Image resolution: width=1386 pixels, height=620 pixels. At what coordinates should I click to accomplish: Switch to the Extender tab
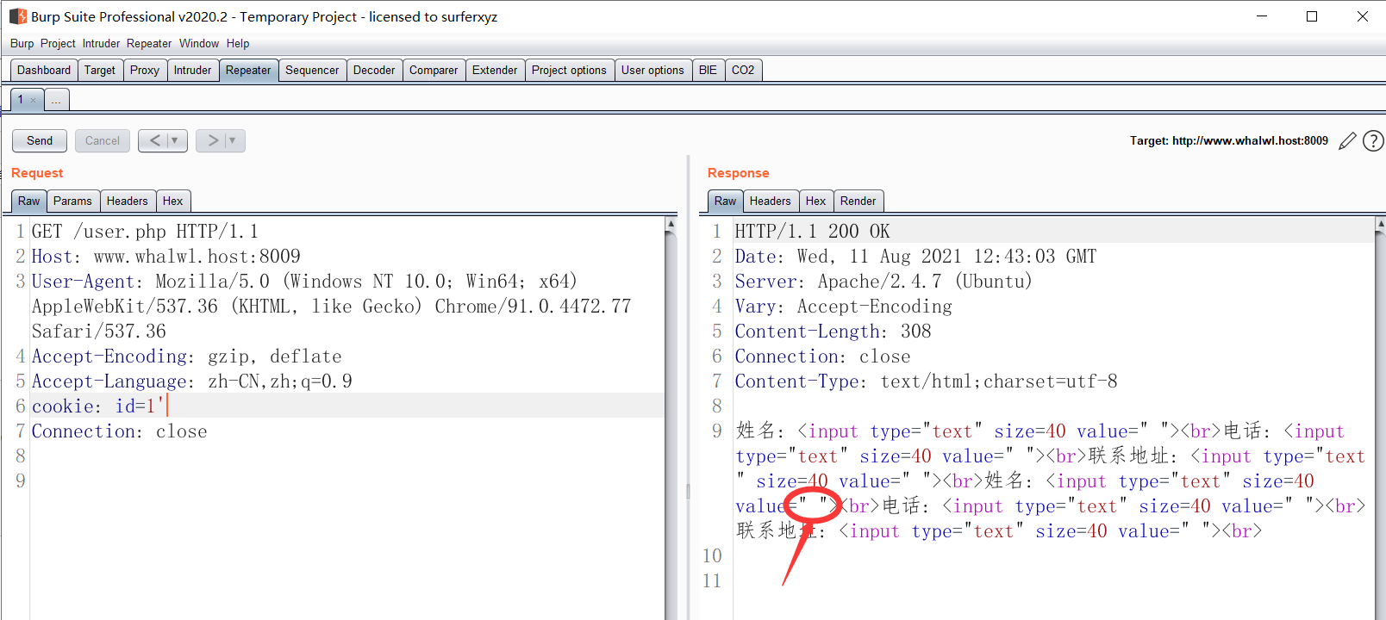(495, 71)
